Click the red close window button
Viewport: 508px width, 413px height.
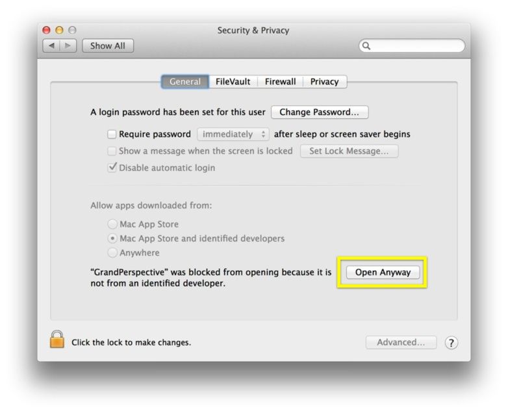(46, 30)
